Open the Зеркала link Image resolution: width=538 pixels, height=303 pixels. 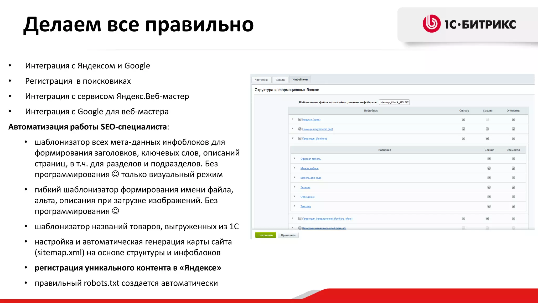[x=305, y=188]
